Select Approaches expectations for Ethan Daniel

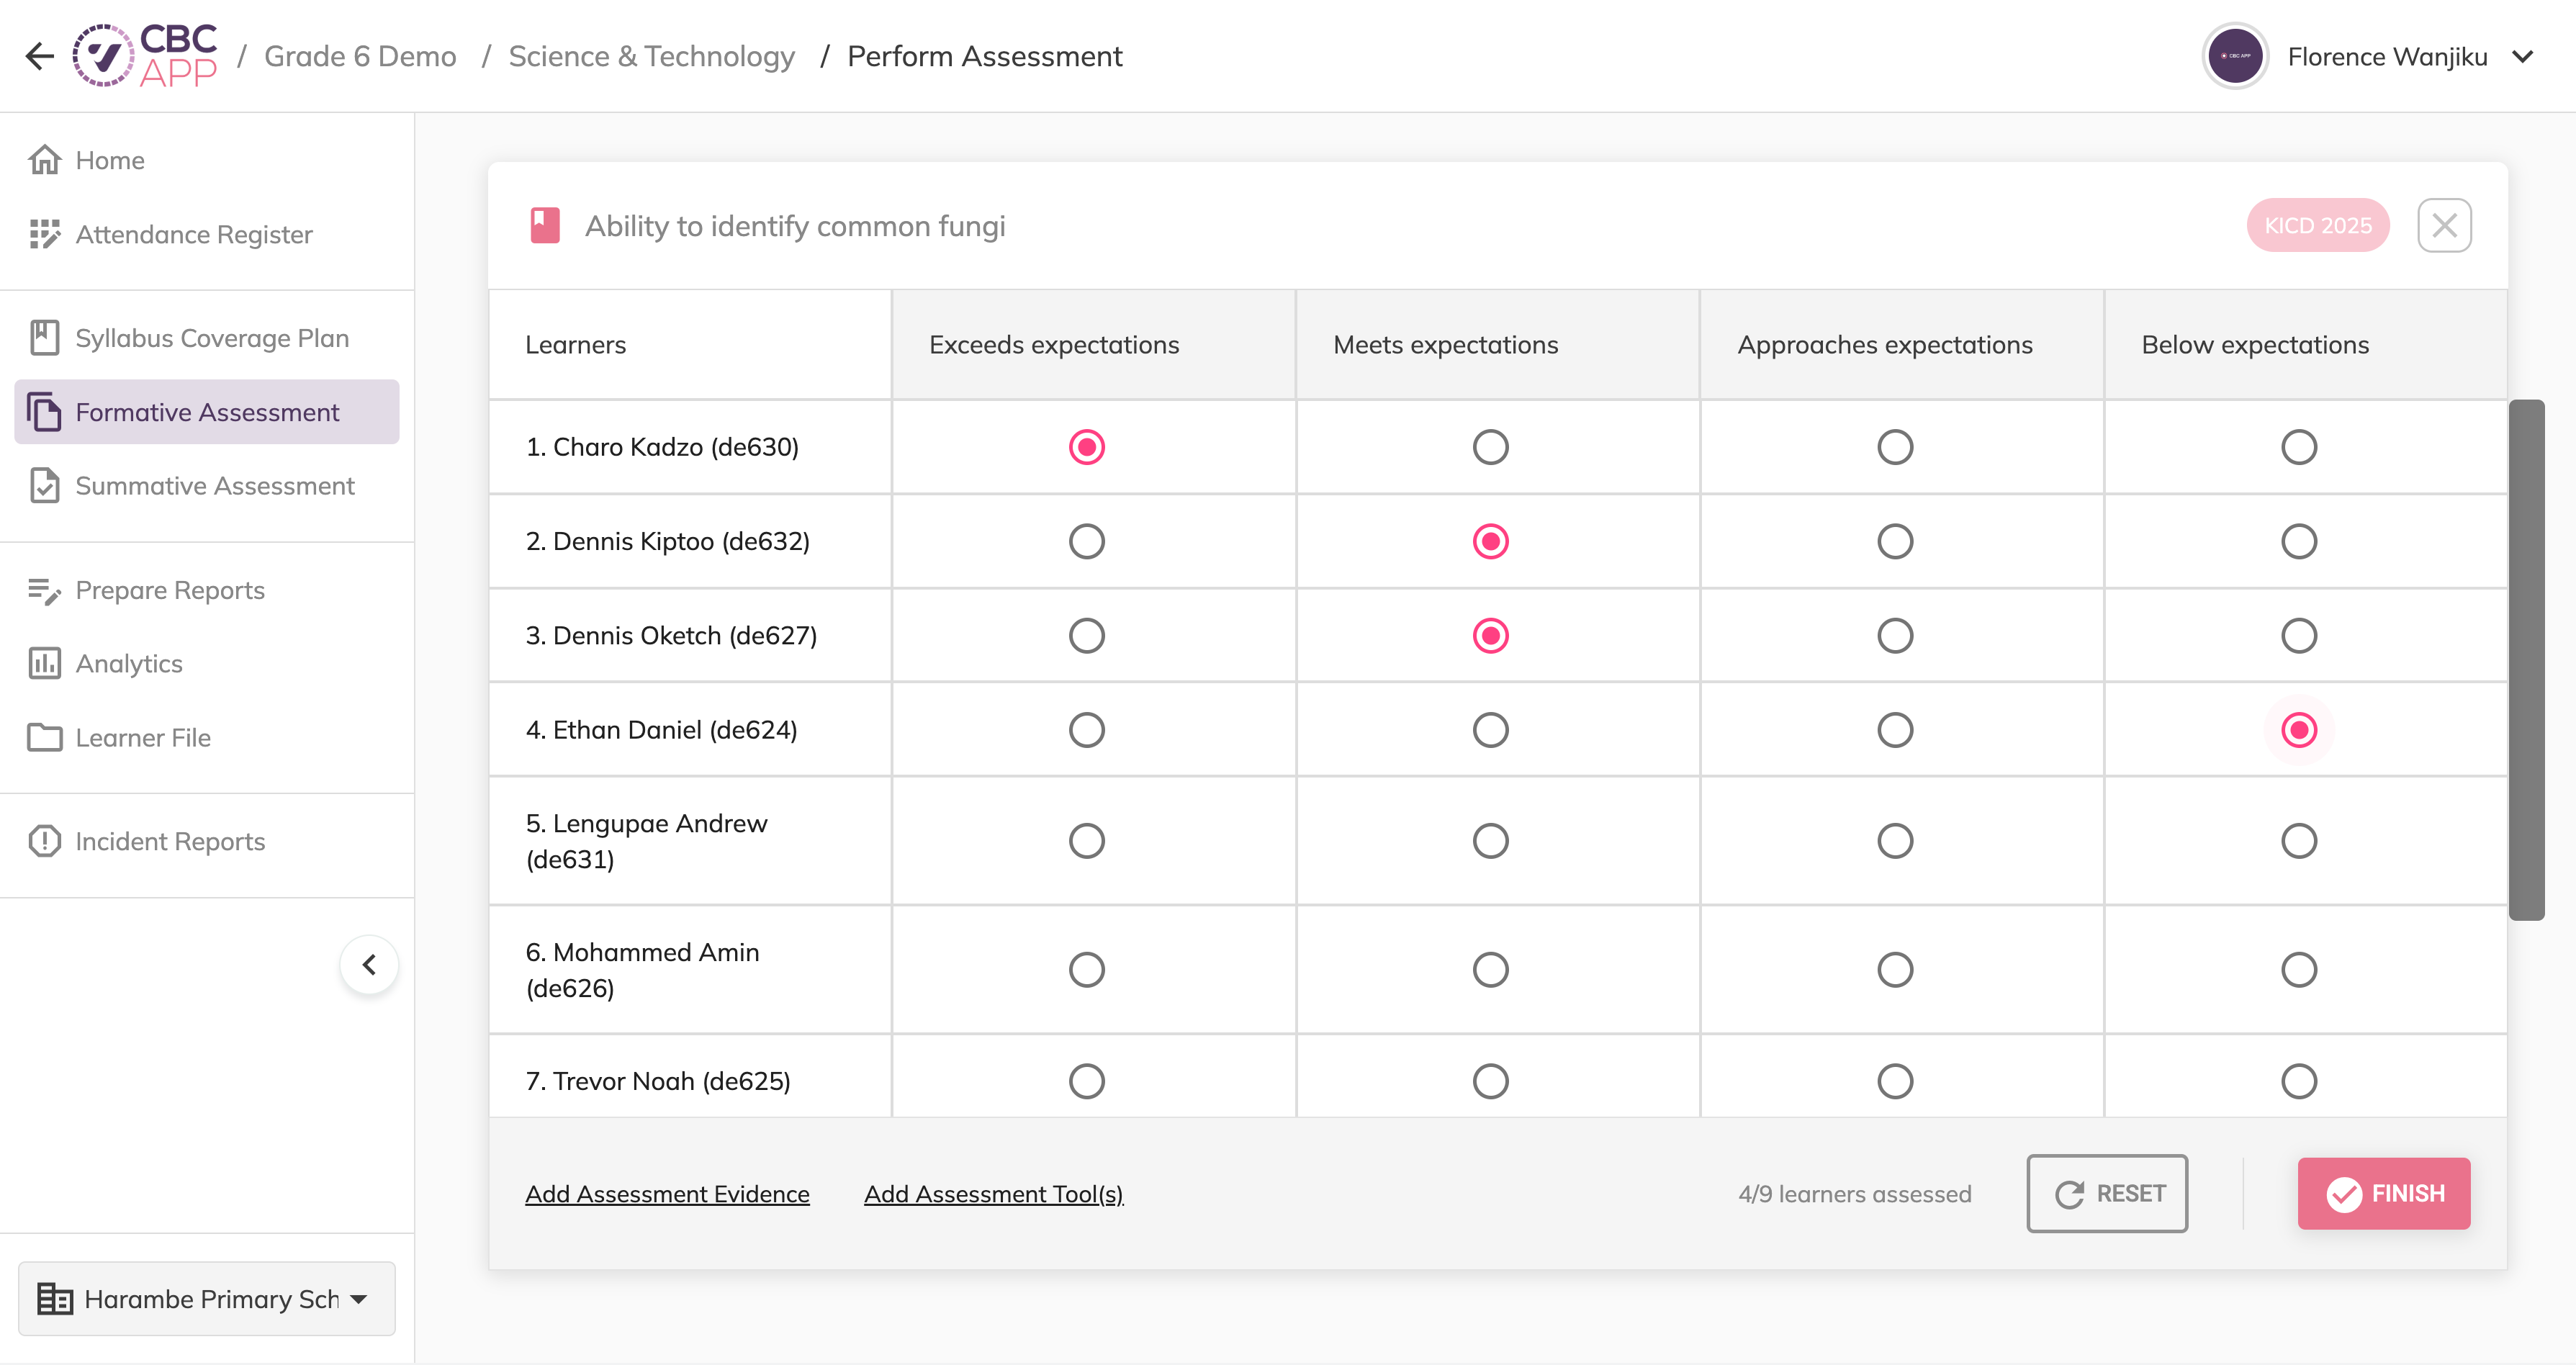click(x=1895, y=730)
